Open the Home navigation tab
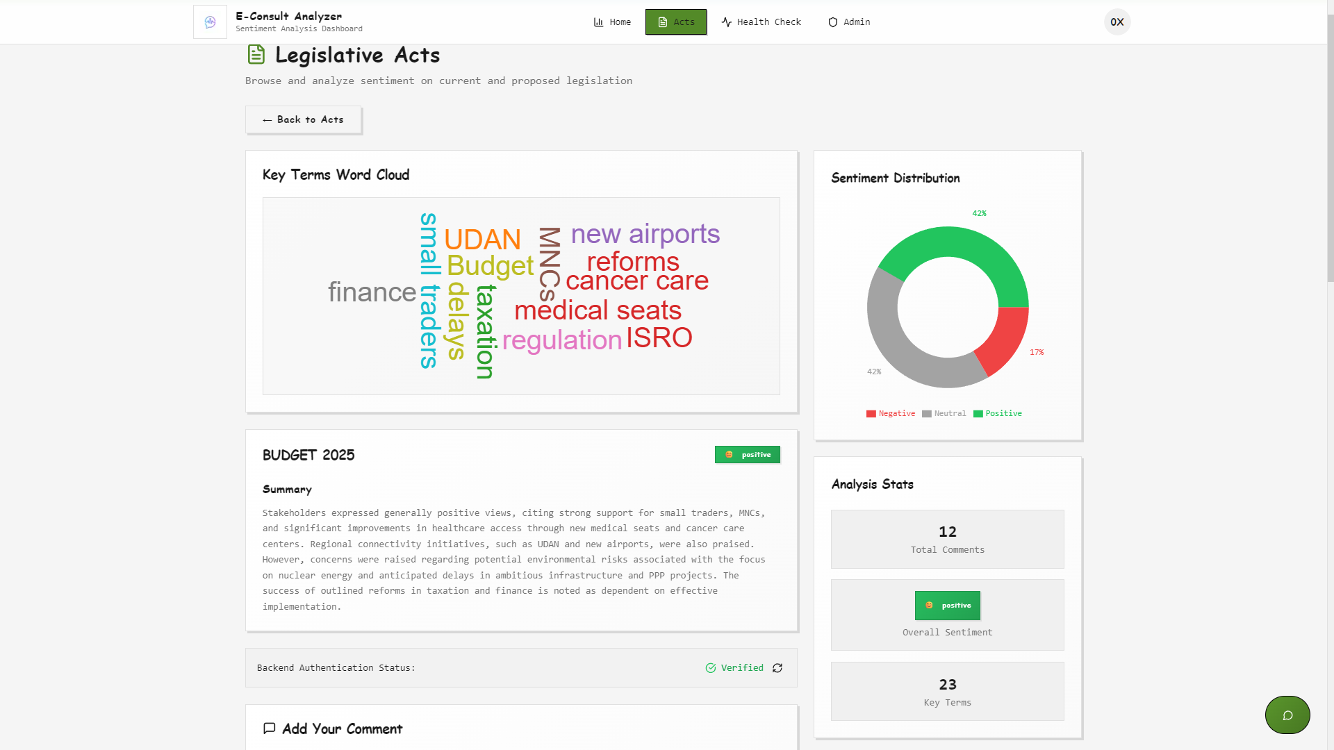1334x750 pixels. pyautogui.click(x=612, y=22)
